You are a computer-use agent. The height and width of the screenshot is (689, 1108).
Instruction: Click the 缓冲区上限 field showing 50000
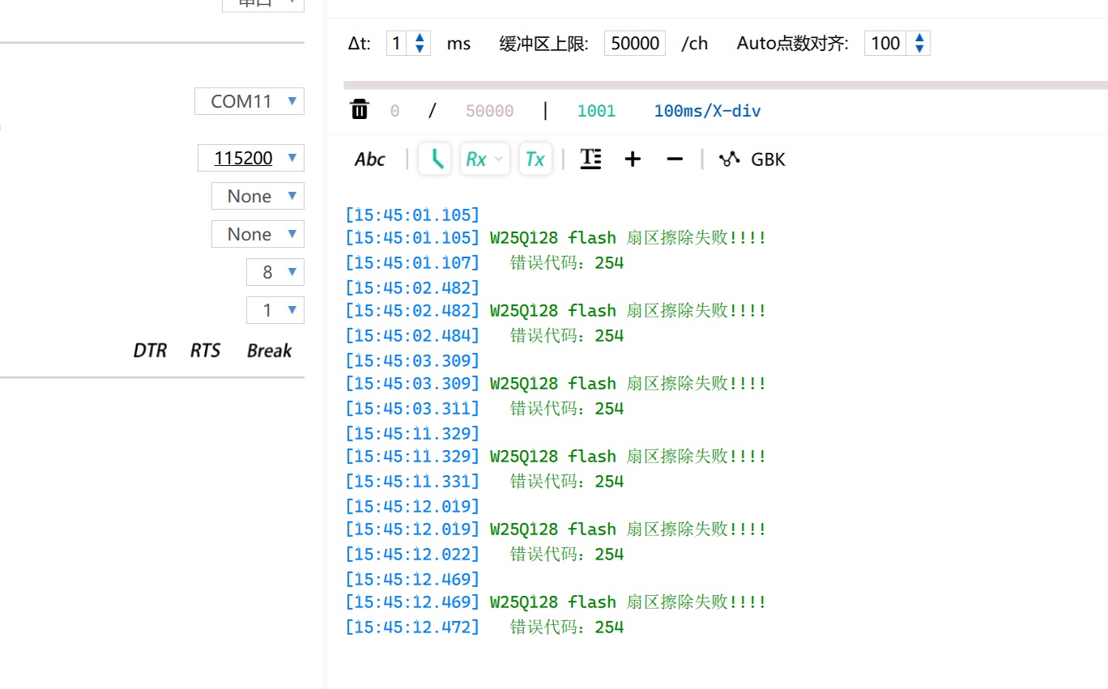pyautogui.click(x=635, y=43)
